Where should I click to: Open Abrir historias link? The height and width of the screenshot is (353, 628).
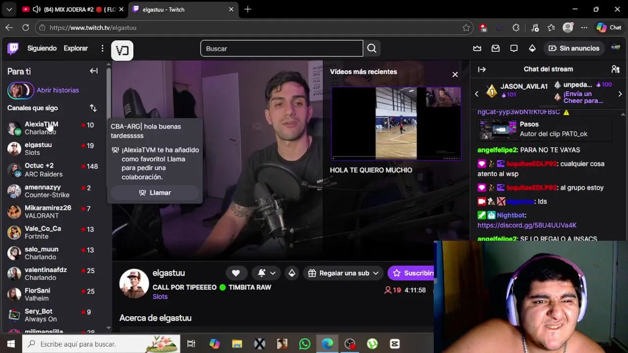tap(57, 90)
